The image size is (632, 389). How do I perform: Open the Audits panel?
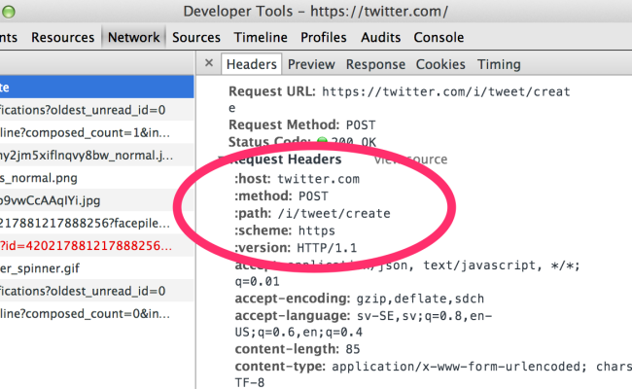pyautogui.click(x=380, y=37)
